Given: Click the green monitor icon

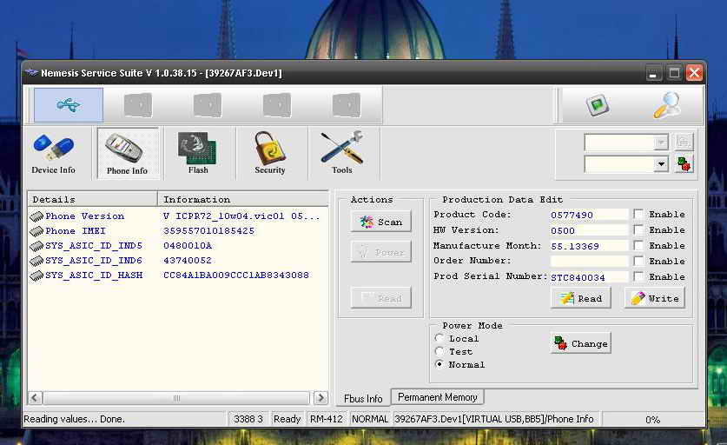Looking at the screenshot, I should [x=598, y=105].
